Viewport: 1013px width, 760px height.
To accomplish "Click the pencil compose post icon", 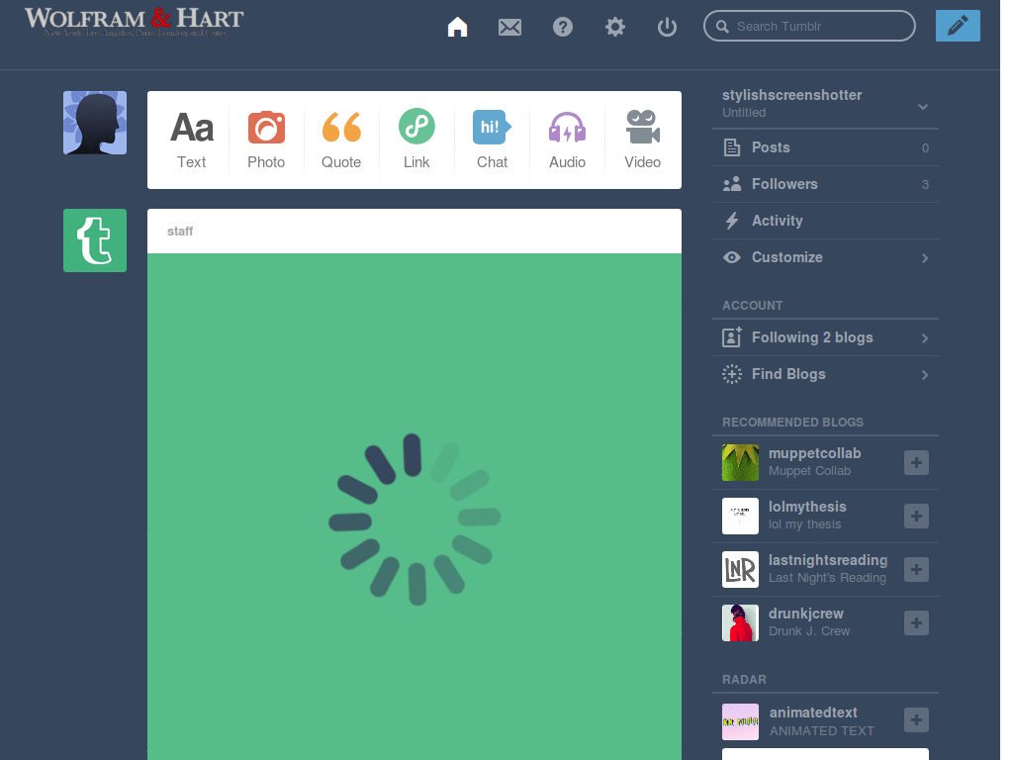I will (x=957, y=25).
